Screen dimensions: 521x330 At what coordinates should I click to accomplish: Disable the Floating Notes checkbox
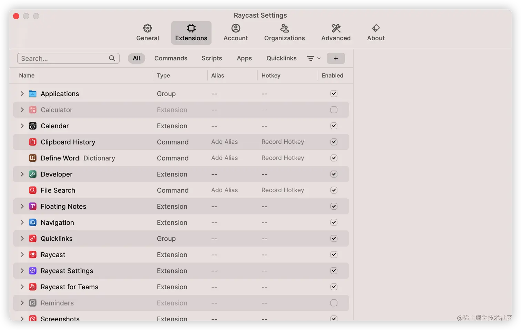334,206
